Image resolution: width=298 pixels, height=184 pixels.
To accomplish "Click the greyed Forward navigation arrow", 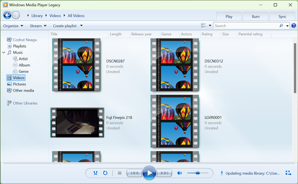I will [16, 15].
